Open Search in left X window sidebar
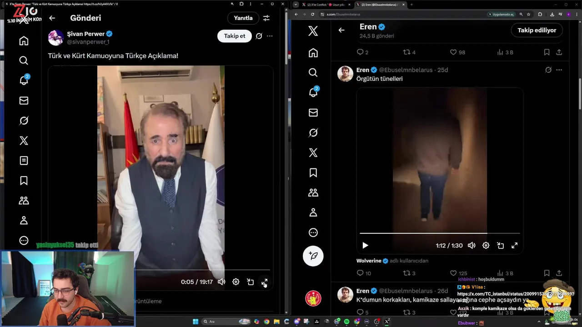Viewport: 582px width, 327px height. (x=24, y=60)
